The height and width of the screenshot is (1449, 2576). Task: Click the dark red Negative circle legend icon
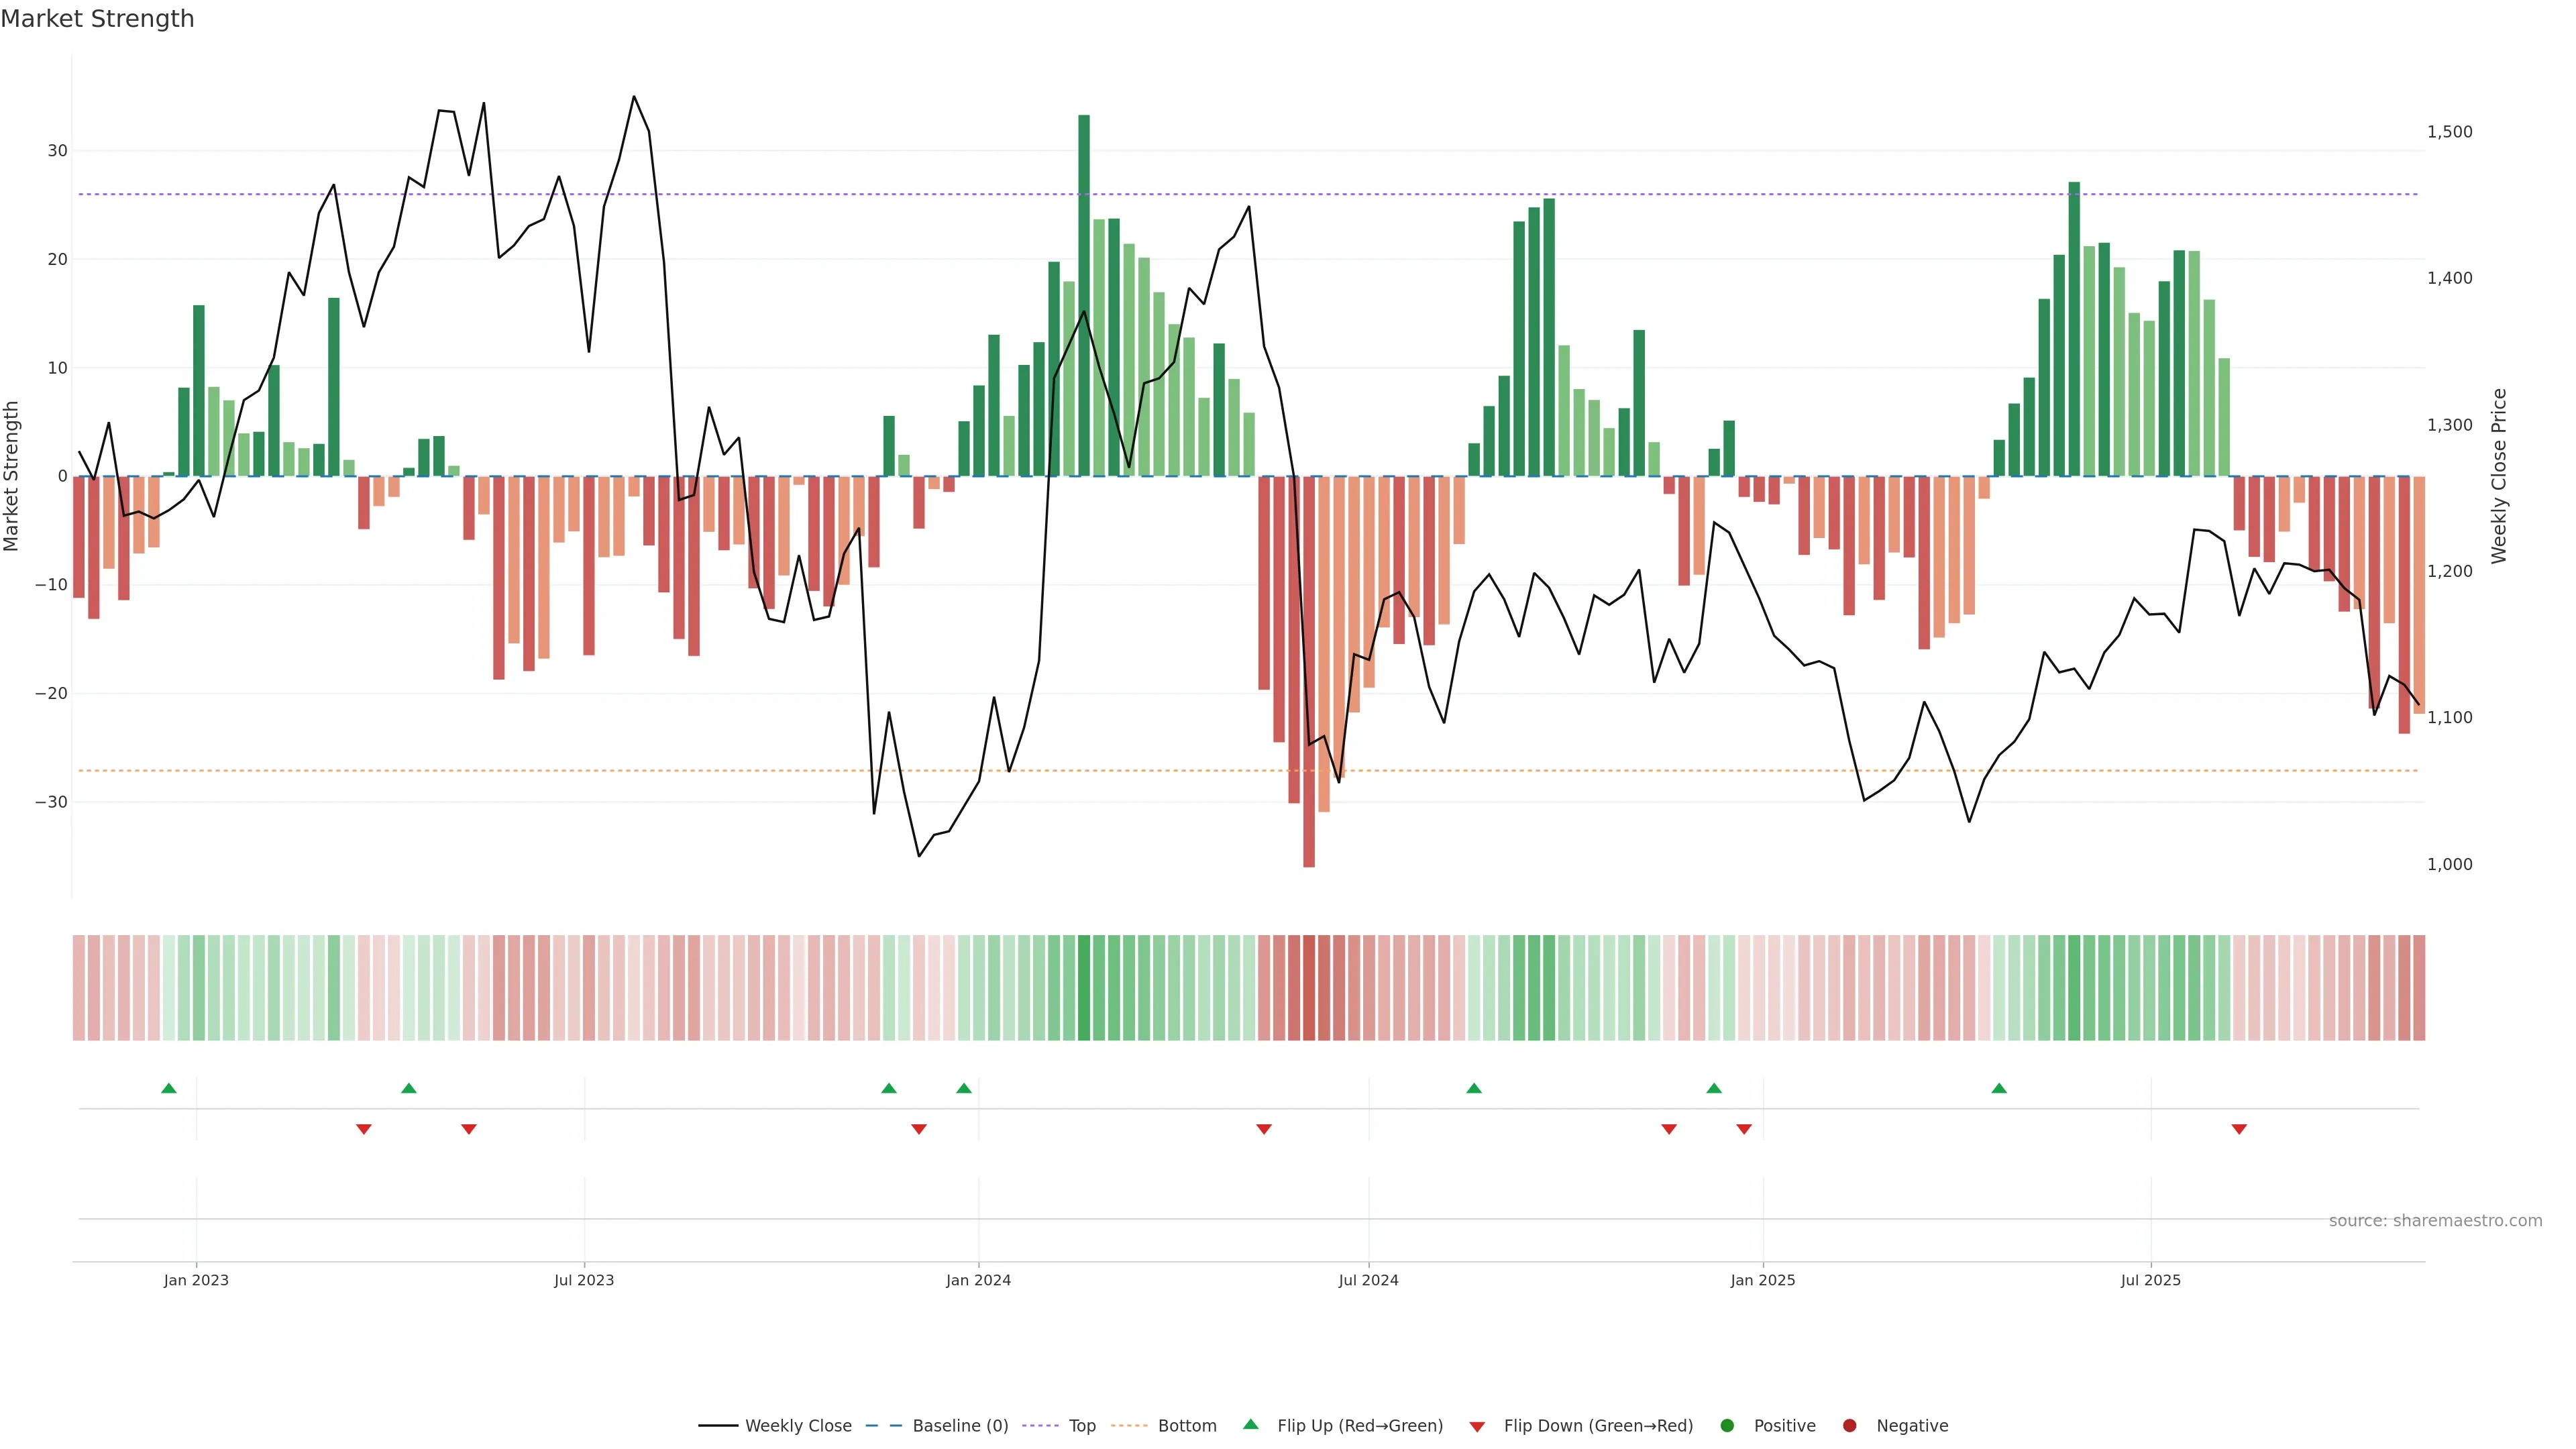tap(1849, 1426)
